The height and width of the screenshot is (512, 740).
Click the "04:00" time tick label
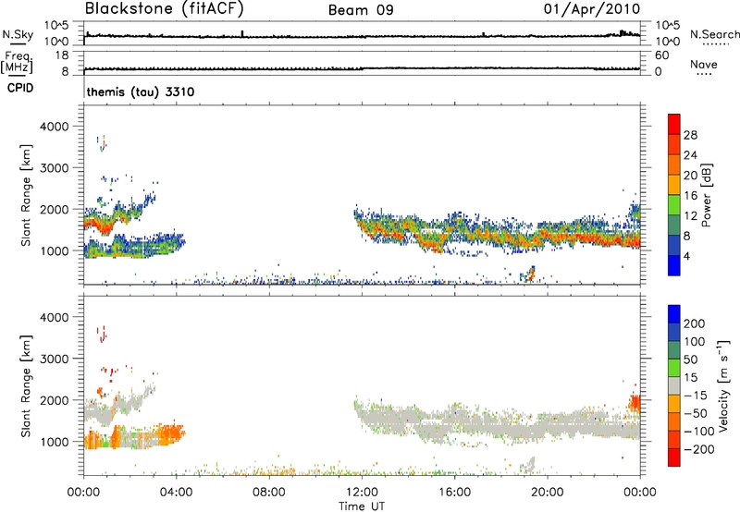coord(176,493)
